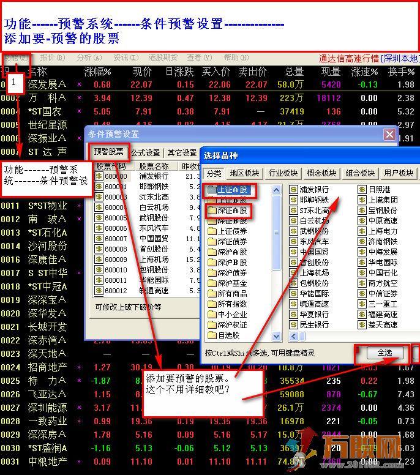Open the 港股期货 menu
Image resolution: width=420 pixels, height=475 pixels.
pyautogui.click(x=163, y=58)
